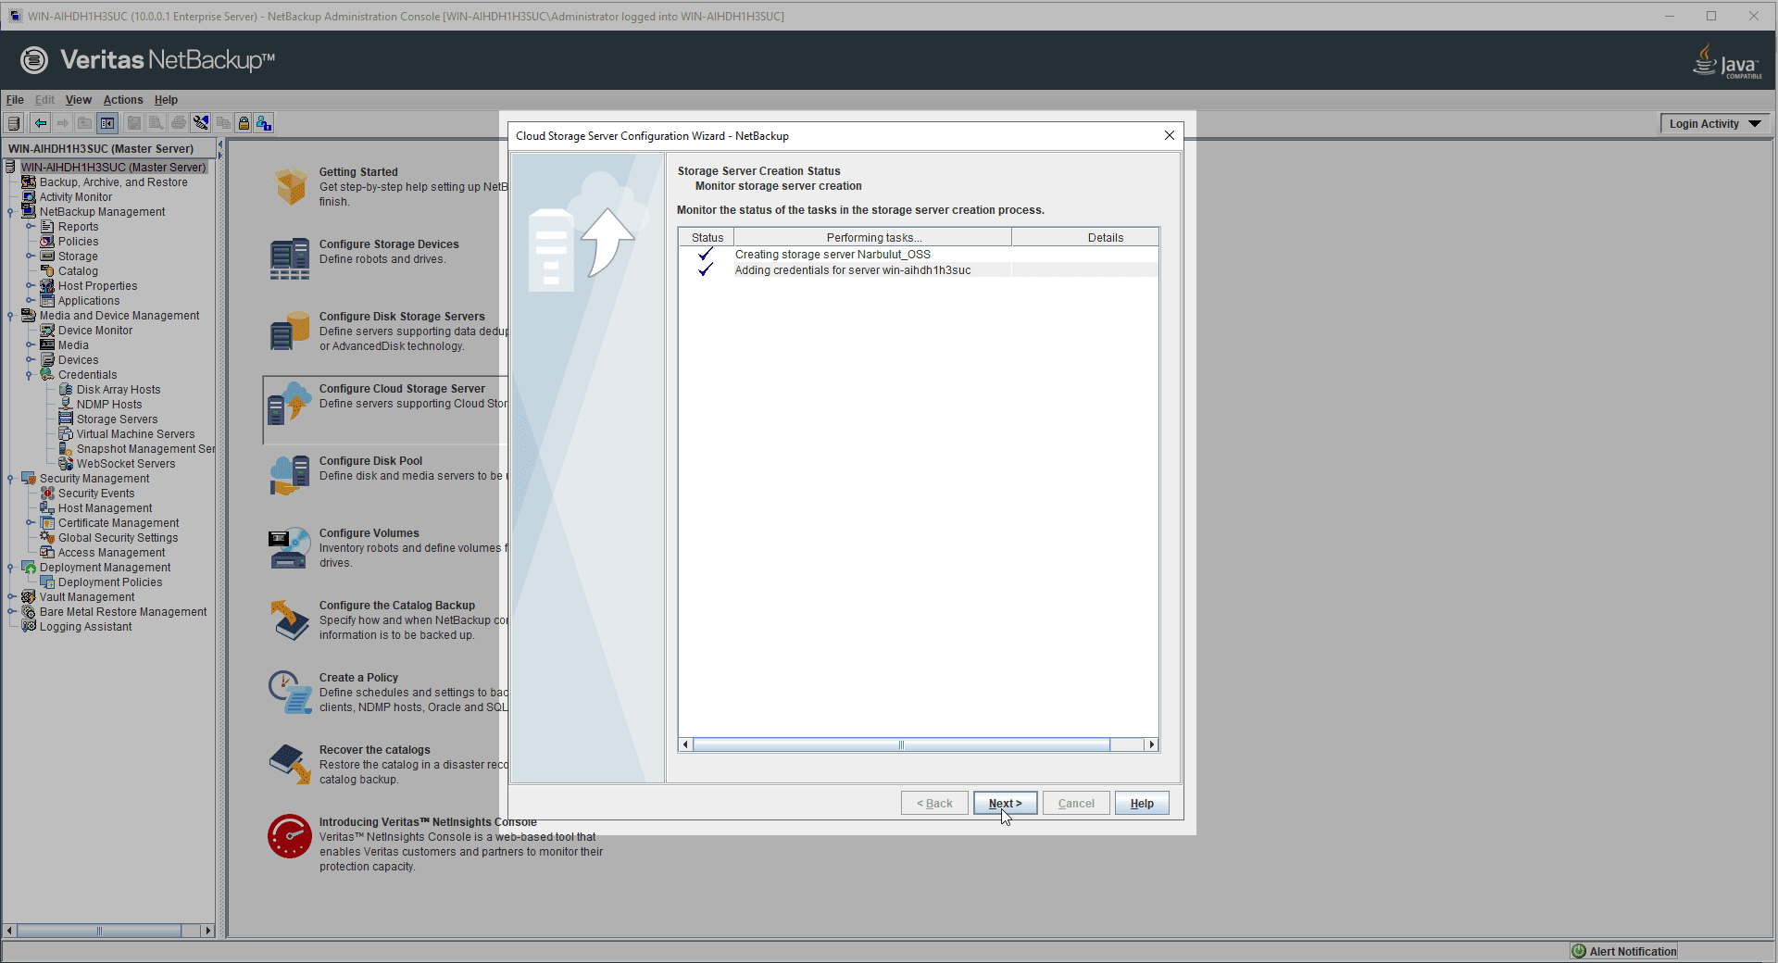
Task: Click the Configure the Catalog Backup icon
Action: 289,620
